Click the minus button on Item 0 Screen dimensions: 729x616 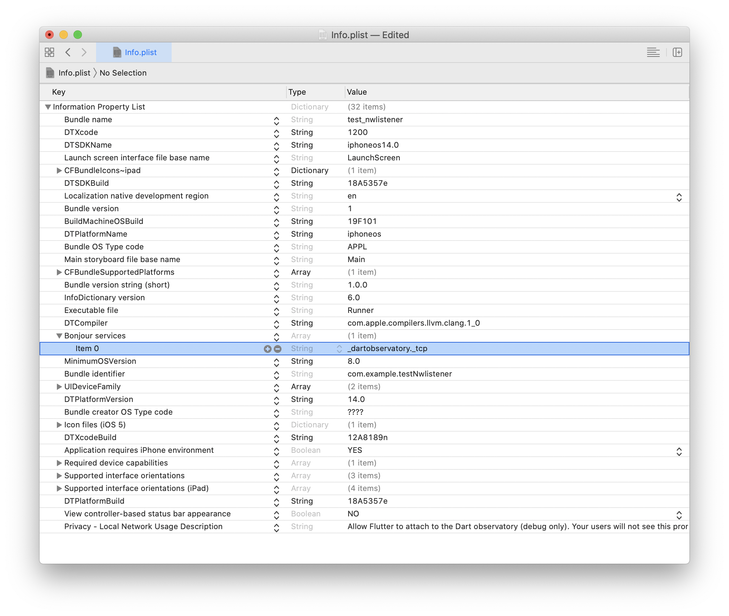pos(278,349)
